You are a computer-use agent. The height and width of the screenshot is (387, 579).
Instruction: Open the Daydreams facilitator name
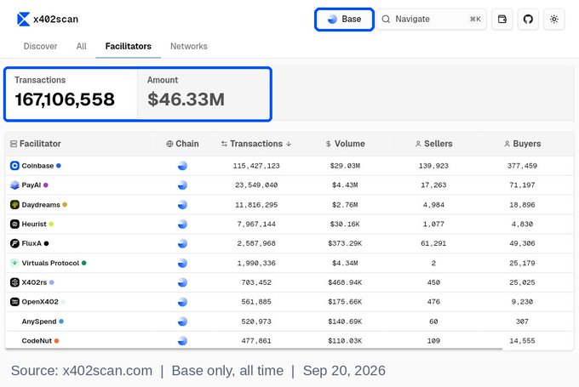tap(41, 205)
